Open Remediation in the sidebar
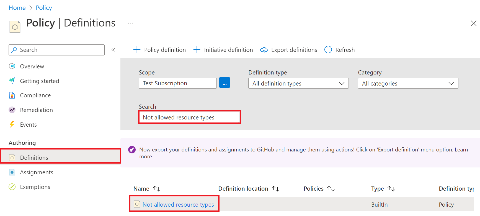The image size is (480, 216). pos(36,110)
